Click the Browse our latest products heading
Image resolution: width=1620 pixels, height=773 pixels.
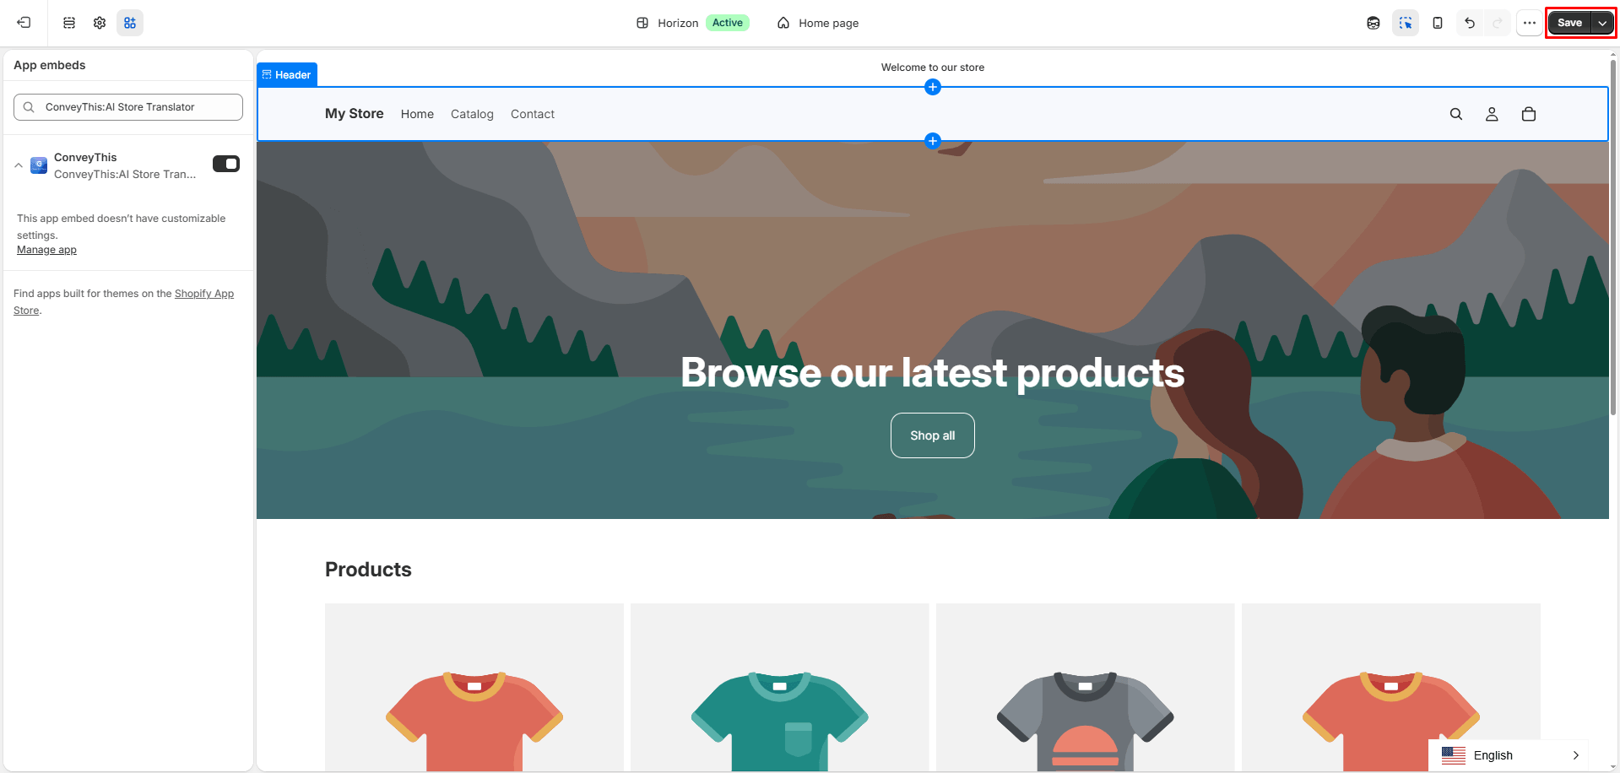[x=933, y=372]
